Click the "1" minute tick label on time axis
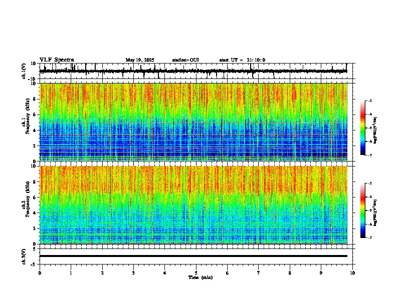Image resolution: width=397 pixels, height=306 pixels. [71, 273]
